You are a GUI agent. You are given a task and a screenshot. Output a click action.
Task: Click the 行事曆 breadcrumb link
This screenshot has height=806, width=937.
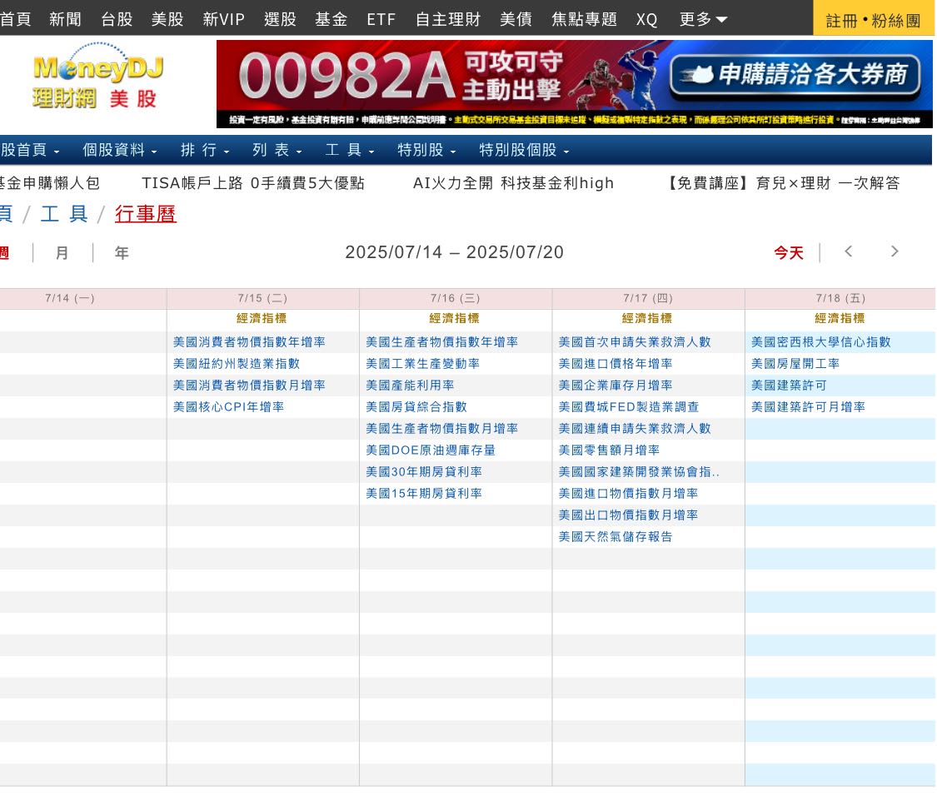pos(146,215)
